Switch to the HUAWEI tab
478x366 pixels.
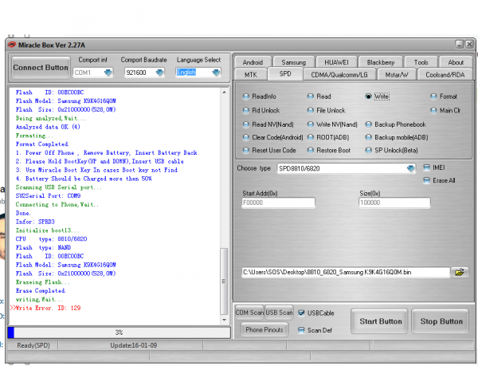click(336, 62)
